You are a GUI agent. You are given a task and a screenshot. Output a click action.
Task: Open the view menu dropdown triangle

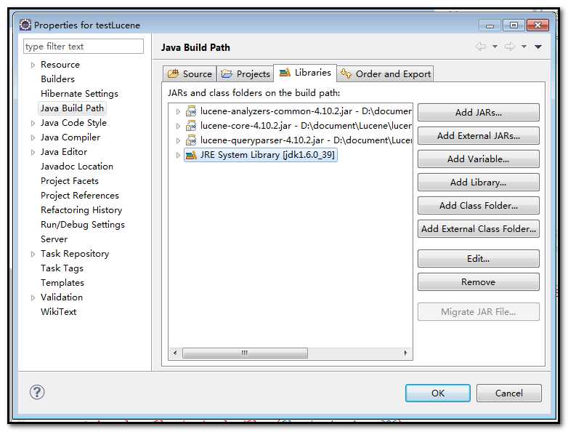pyautogui.click(x=538, y=47)
